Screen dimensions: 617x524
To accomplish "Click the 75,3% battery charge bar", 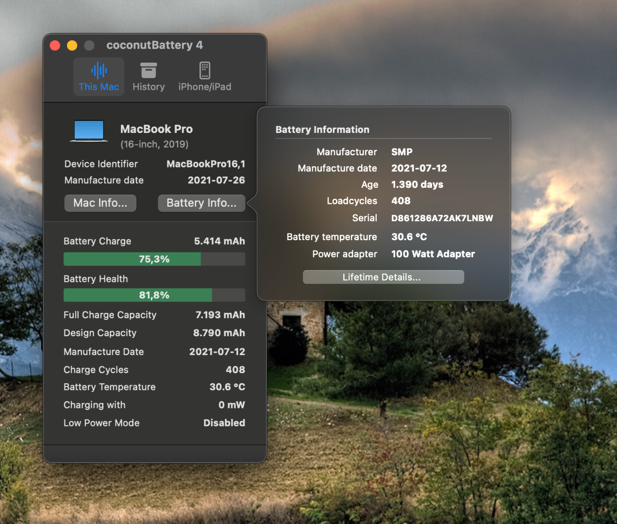I will point(154,259).
